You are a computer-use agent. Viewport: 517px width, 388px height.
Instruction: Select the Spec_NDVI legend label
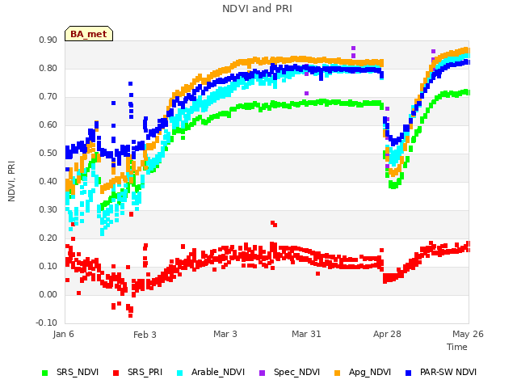tap(296, 372)
